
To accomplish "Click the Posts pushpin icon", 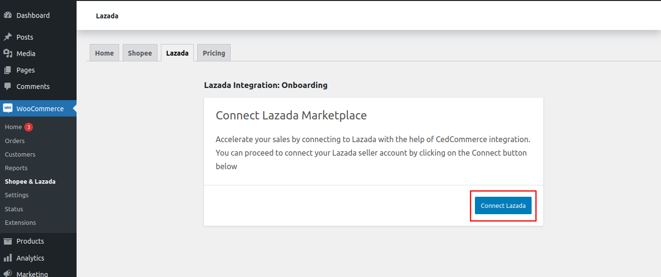I will [8, 37].
